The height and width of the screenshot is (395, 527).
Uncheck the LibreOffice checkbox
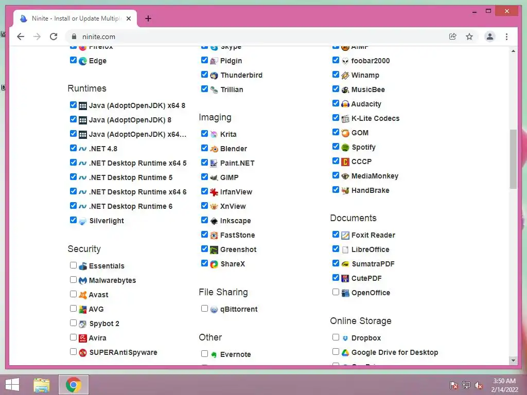(336, 249)
